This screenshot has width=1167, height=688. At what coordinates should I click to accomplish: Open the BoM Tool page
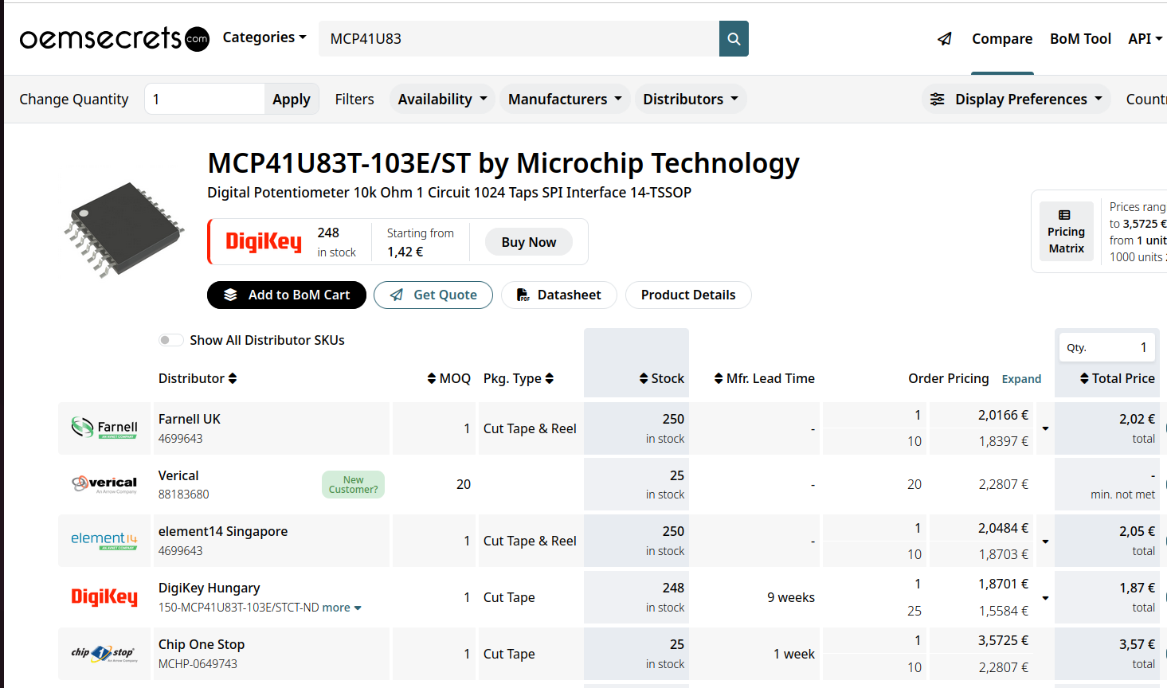click(x=1080, y=38)
